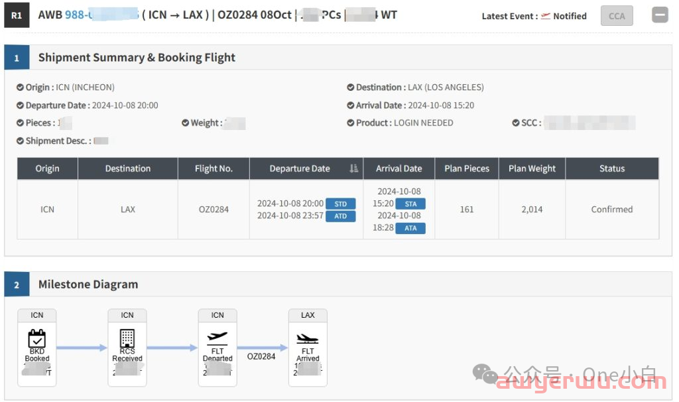Click the plan weight value 2,014
Image resolution: width=679 pixels, height=402 pixels.
click(532, 209)
